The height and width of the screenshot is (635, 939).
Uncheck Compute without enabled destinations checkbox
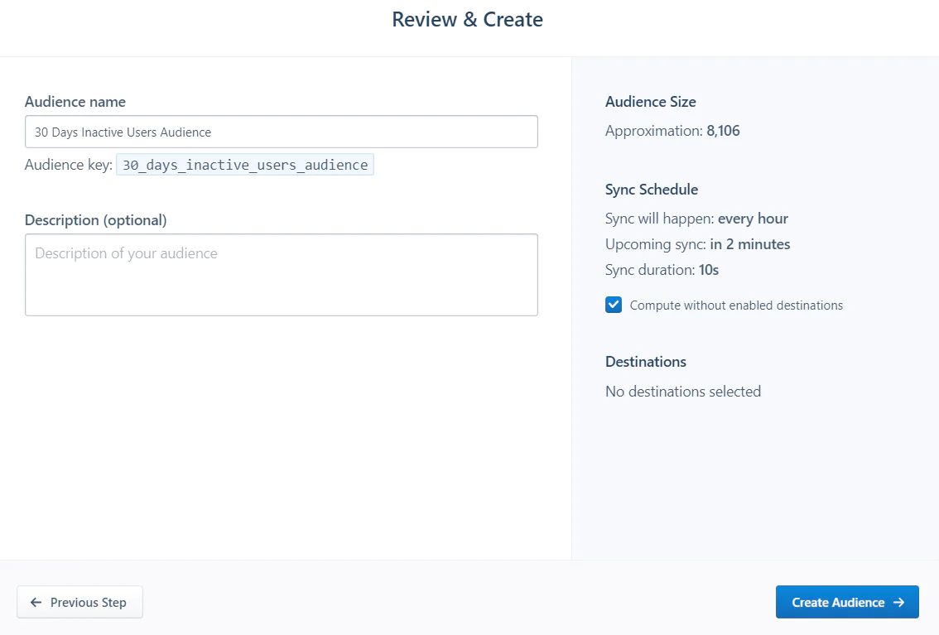click(x=614, y=305)
